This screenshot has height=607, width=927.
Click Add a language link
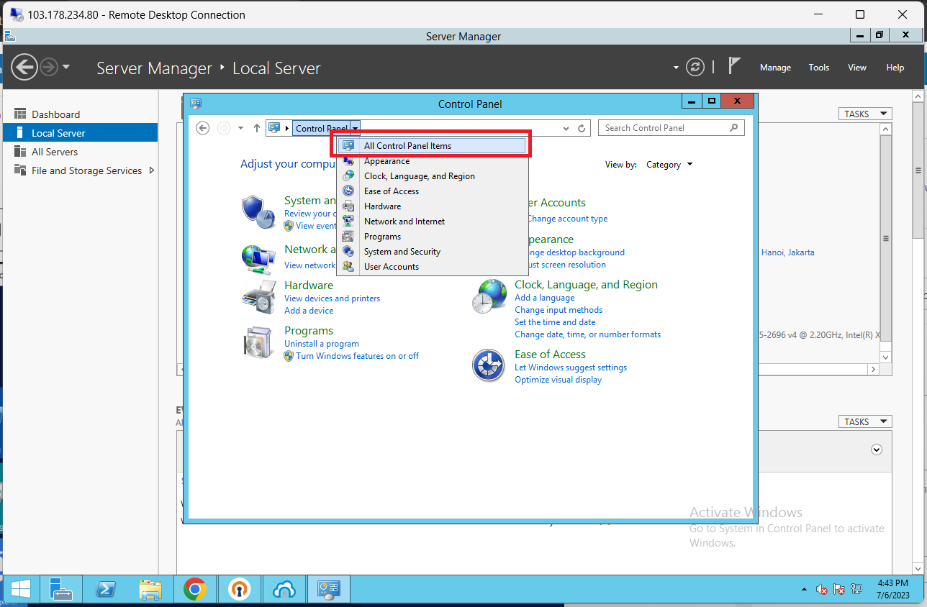click(544, 298)
